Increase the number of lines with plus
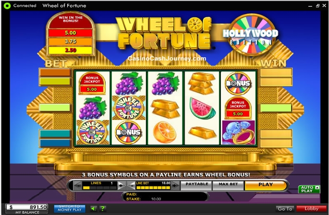Image resolution: width=329 pixels, height=215 pixels. click(x=121, y=186)
